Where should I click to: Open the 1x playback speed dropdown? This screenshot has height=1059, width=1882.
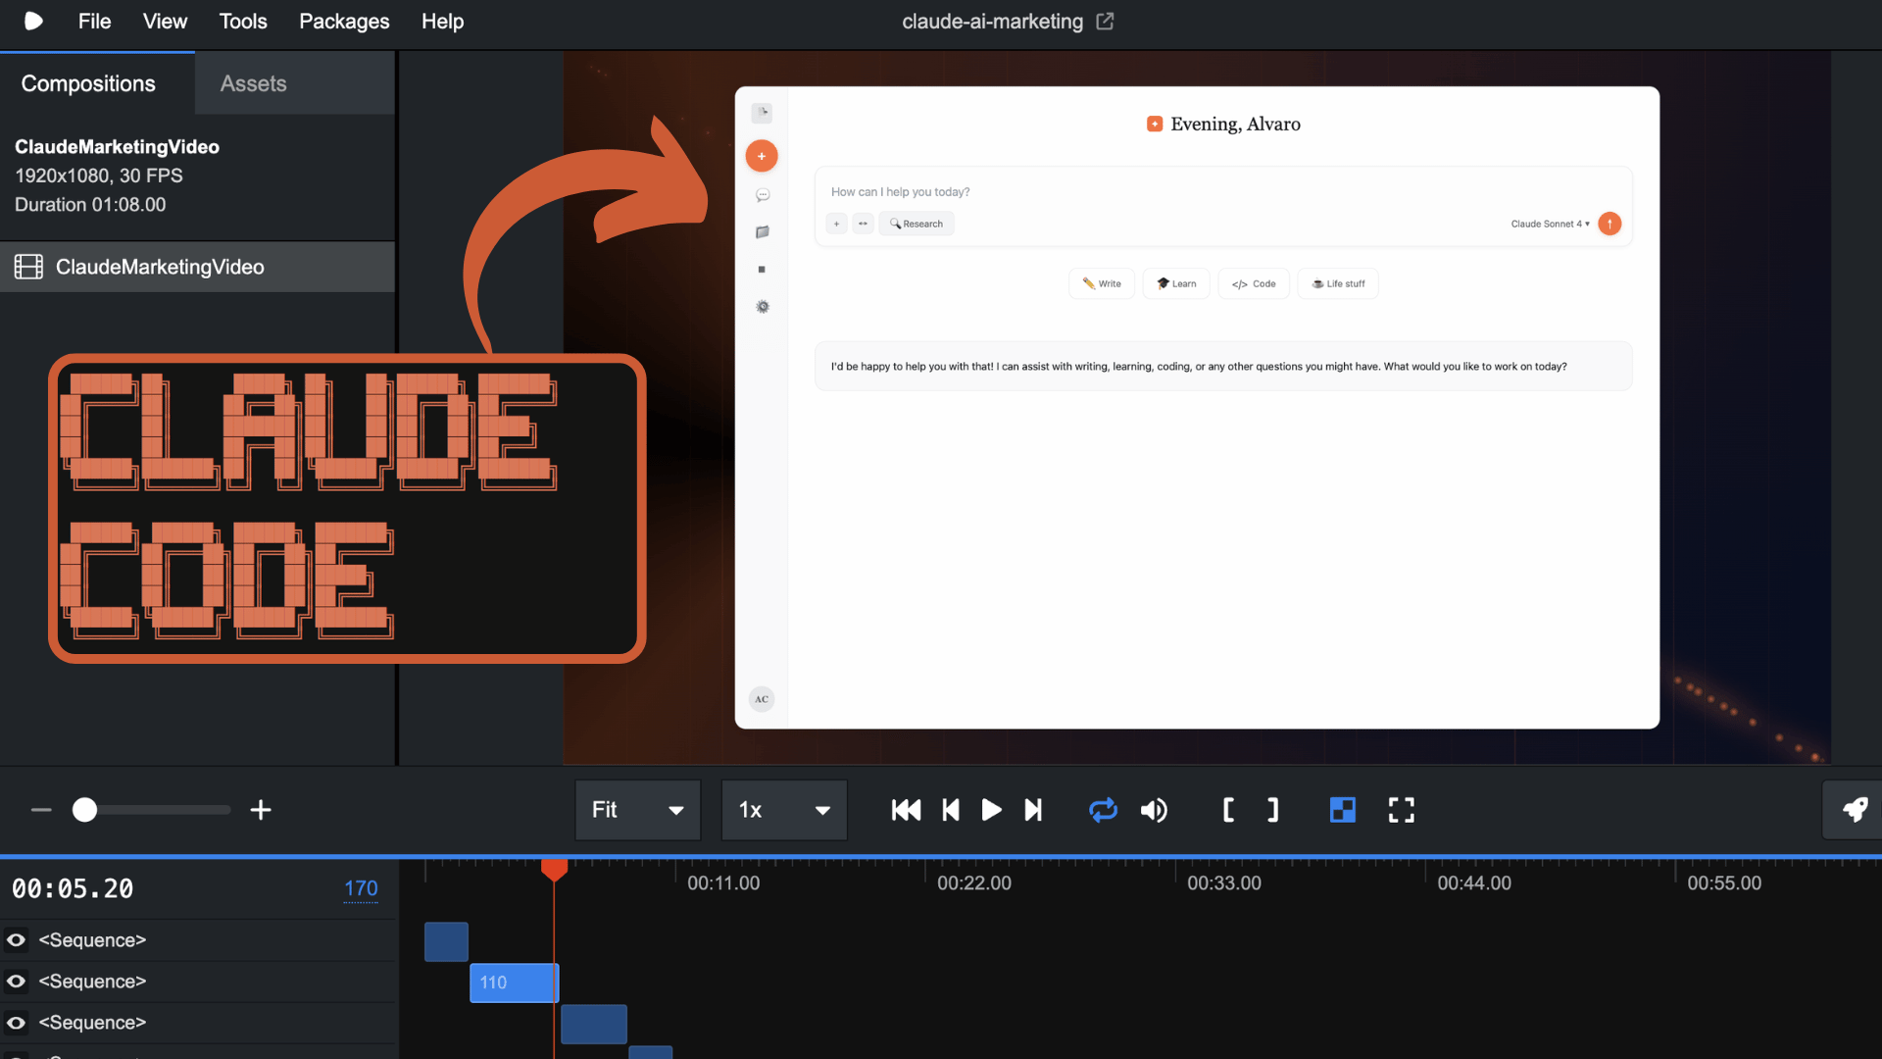pyautogui.click(x=784, y=810)
